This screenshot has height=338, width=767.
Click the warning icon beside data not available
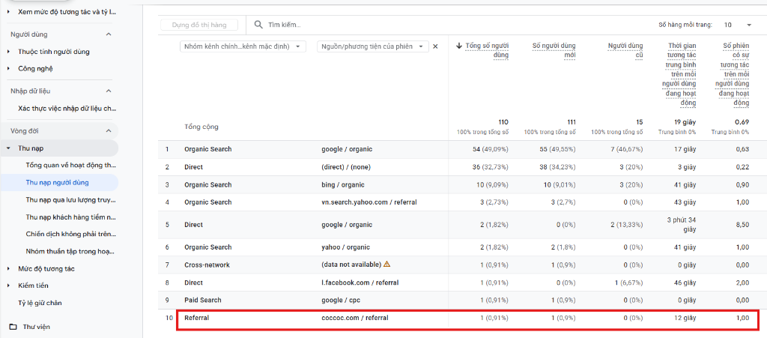coord(387,264)
